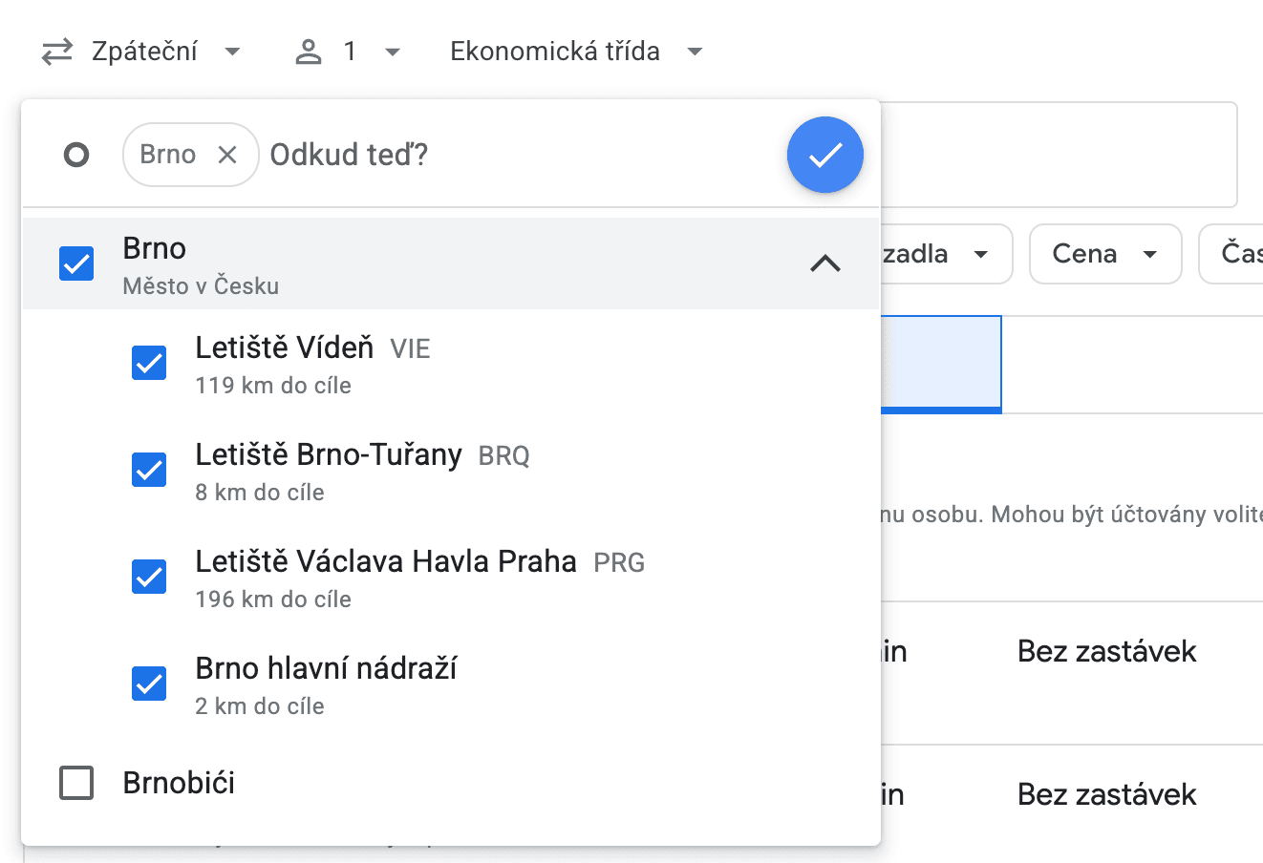Viewport: 1263px width, 863px height.
Task: Uncheck Brno hlavní nádraží checkbox
Action: click(149, 684)
